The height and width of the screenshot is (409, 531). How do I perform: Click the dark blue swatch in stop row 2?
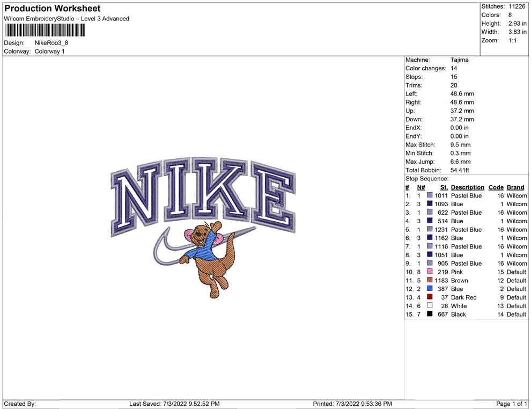click(430, 203)
